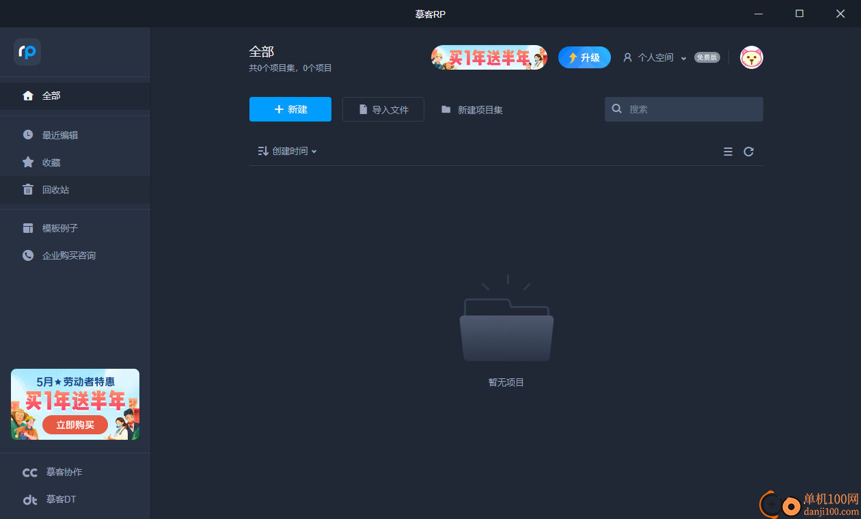Open 模板例子 template examples
The height and width of the screenshot is (519, 861).
(x=75, y=228)
